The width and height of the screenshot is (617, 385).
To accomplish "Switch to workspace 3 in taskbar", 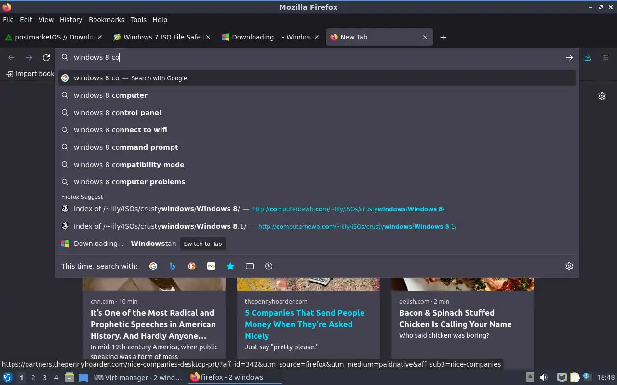I will [44, 378].
